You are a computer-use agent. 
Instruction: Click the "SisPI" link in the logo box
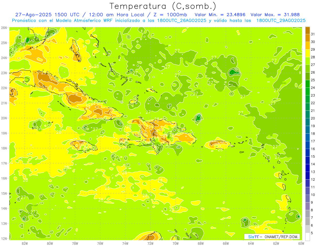coord(253,237)
